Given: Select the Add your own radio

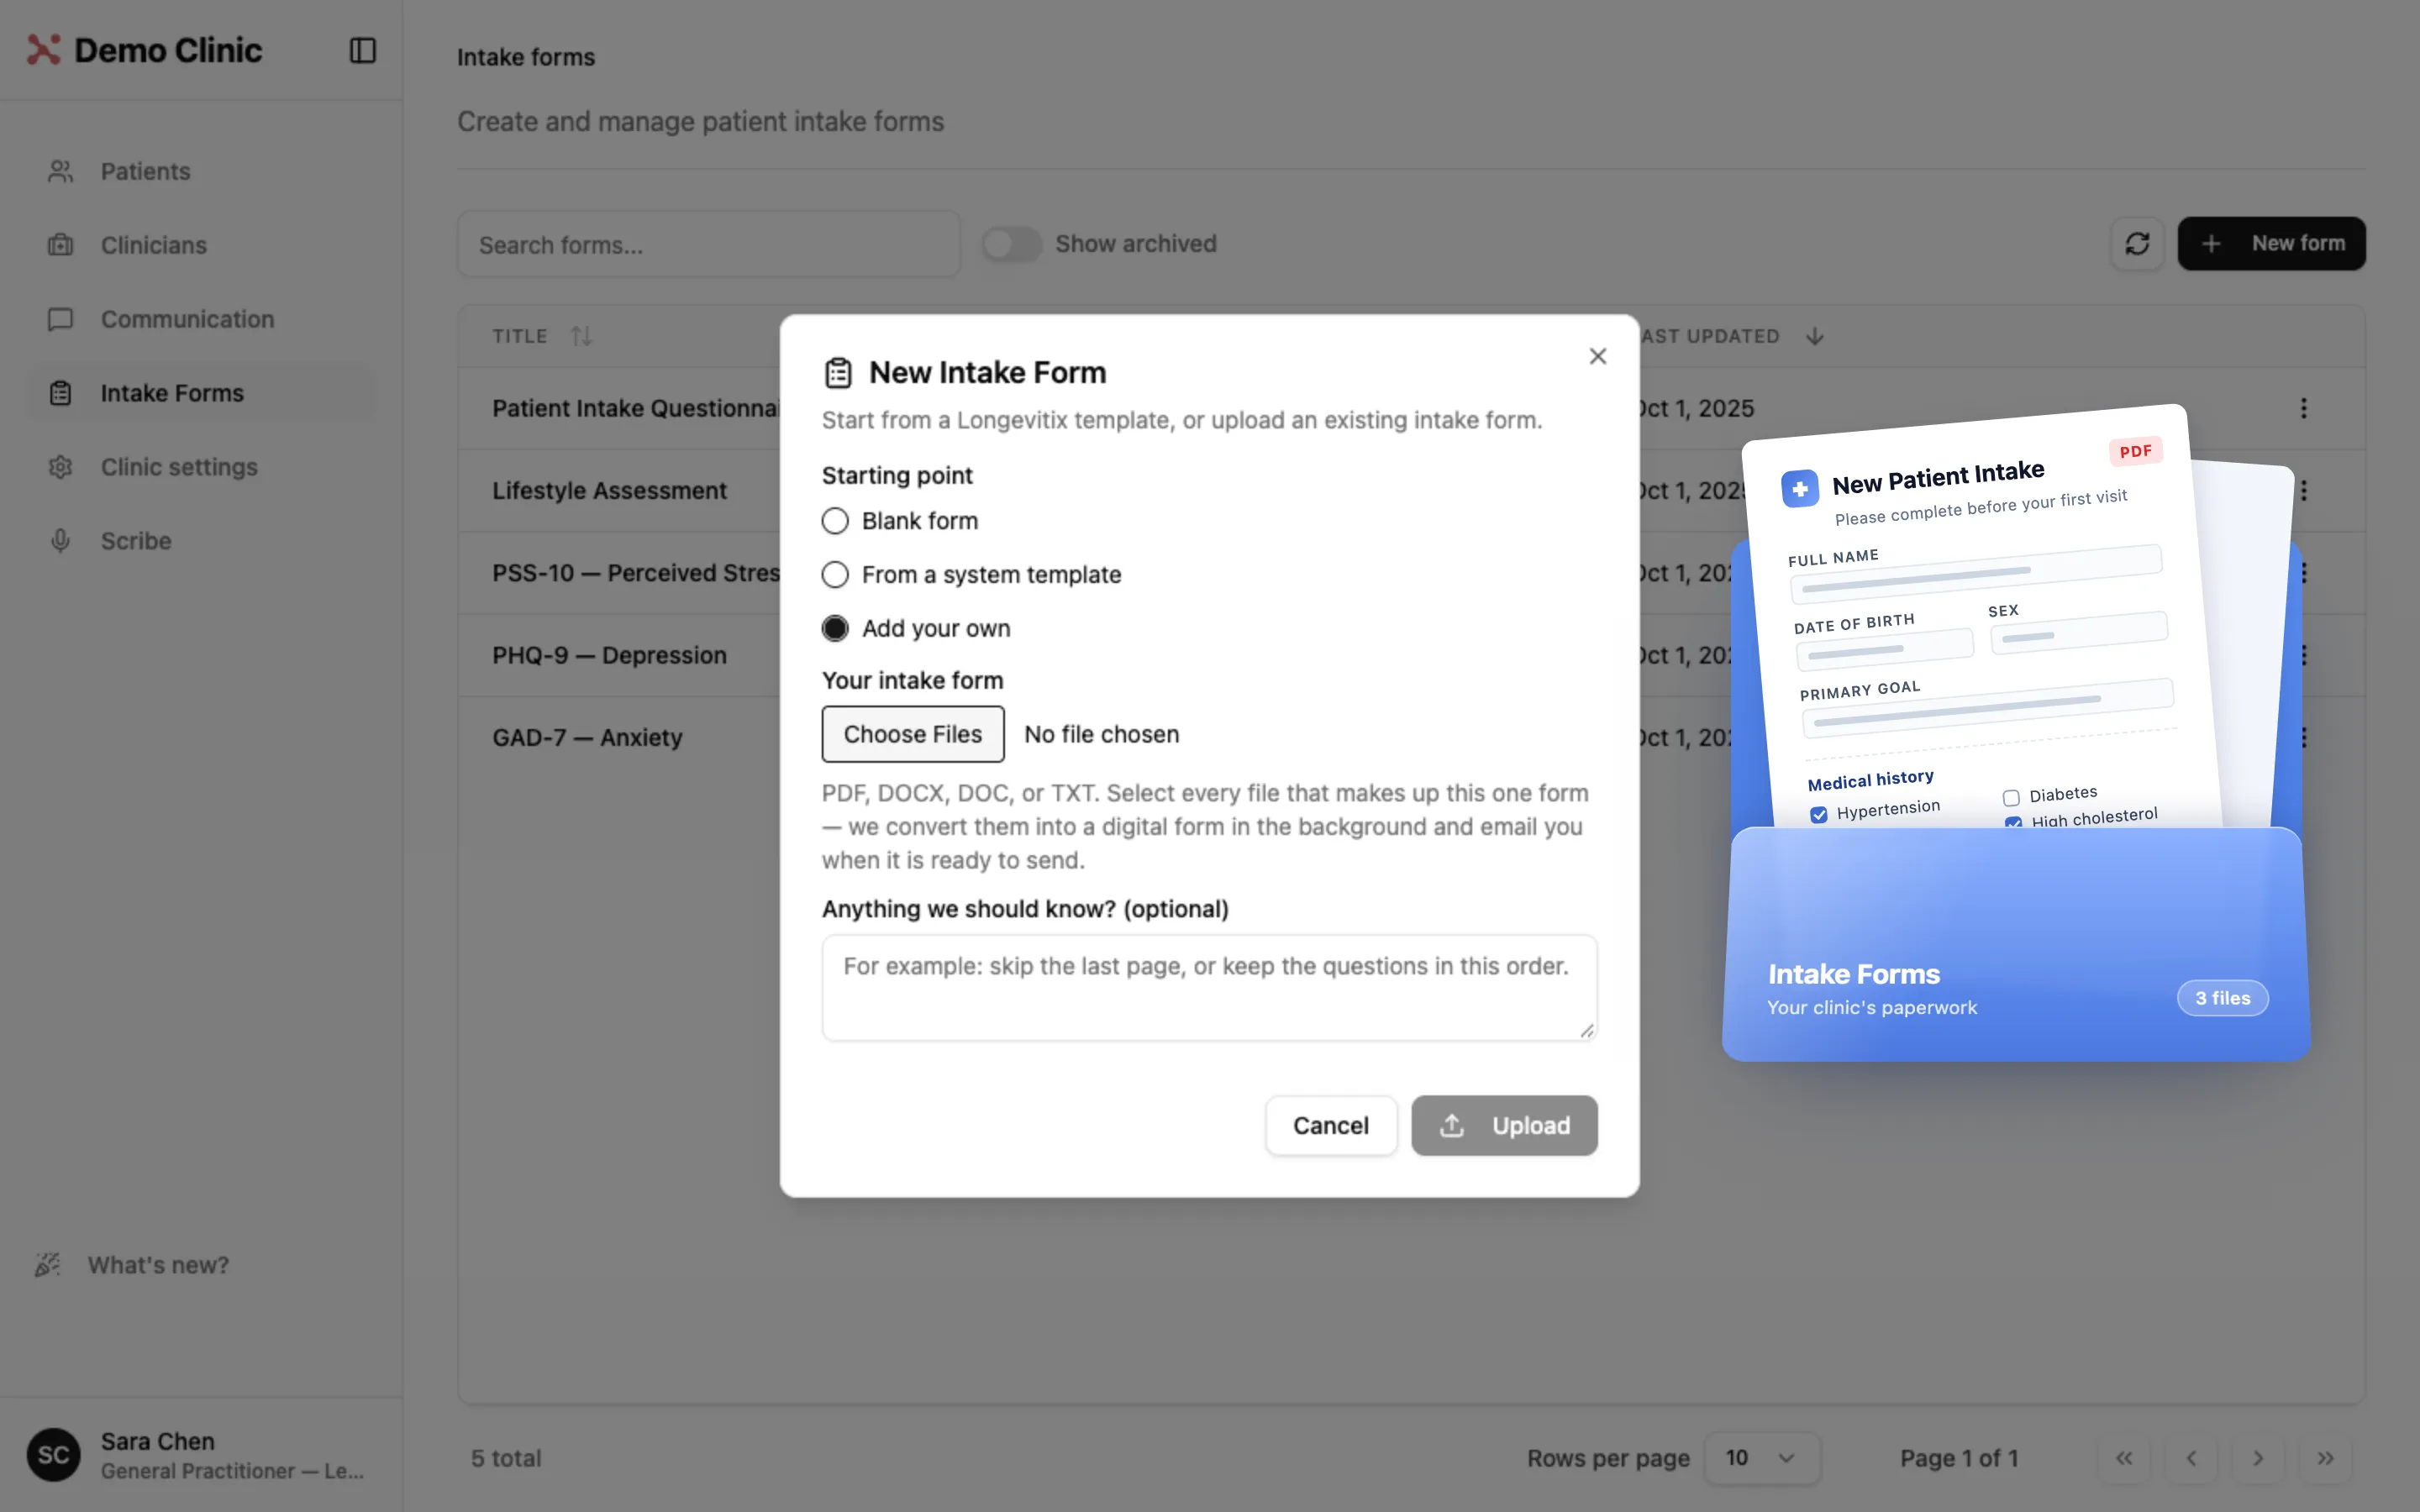Looking at the screenshot, I should 835,628.
